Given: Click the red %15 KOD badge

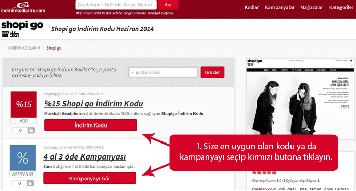Looking at the screenshot, I should pos(24,108).
